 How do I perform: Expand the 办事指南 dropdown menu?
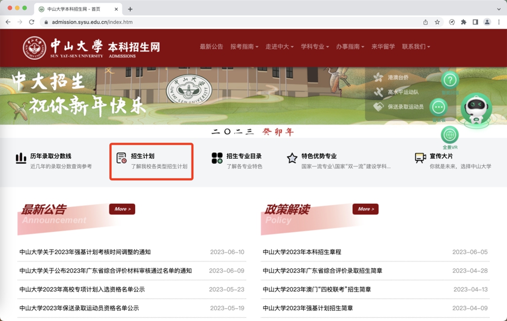[x=350, y=46]
